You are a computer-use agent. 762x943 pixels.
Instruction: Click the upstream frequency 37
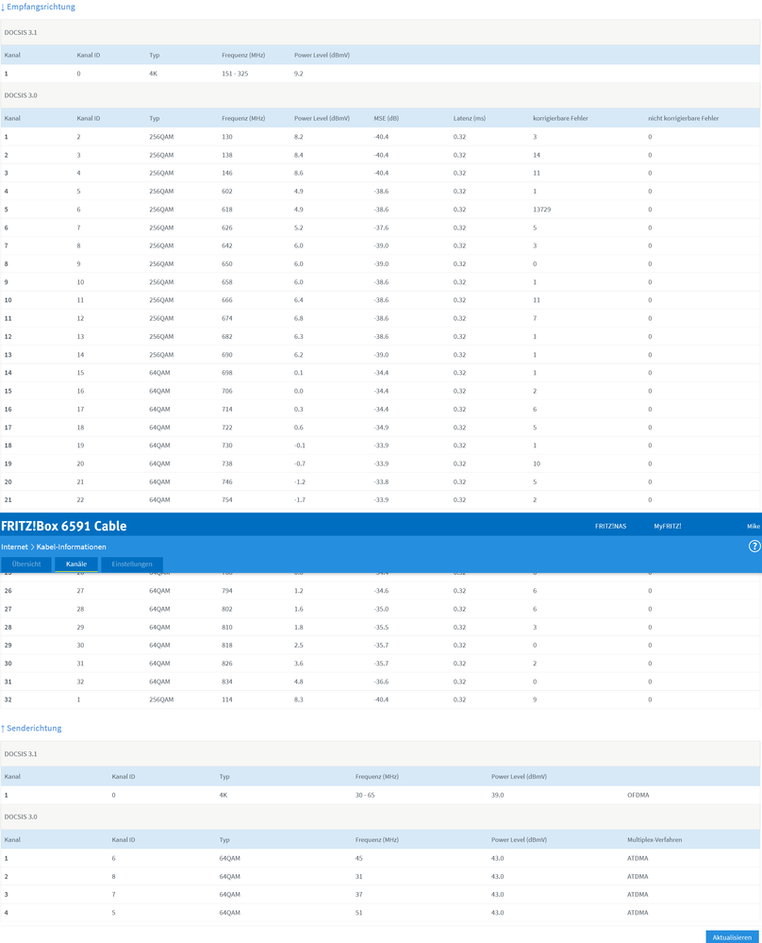pyautogui.click(x=358, y=894)
